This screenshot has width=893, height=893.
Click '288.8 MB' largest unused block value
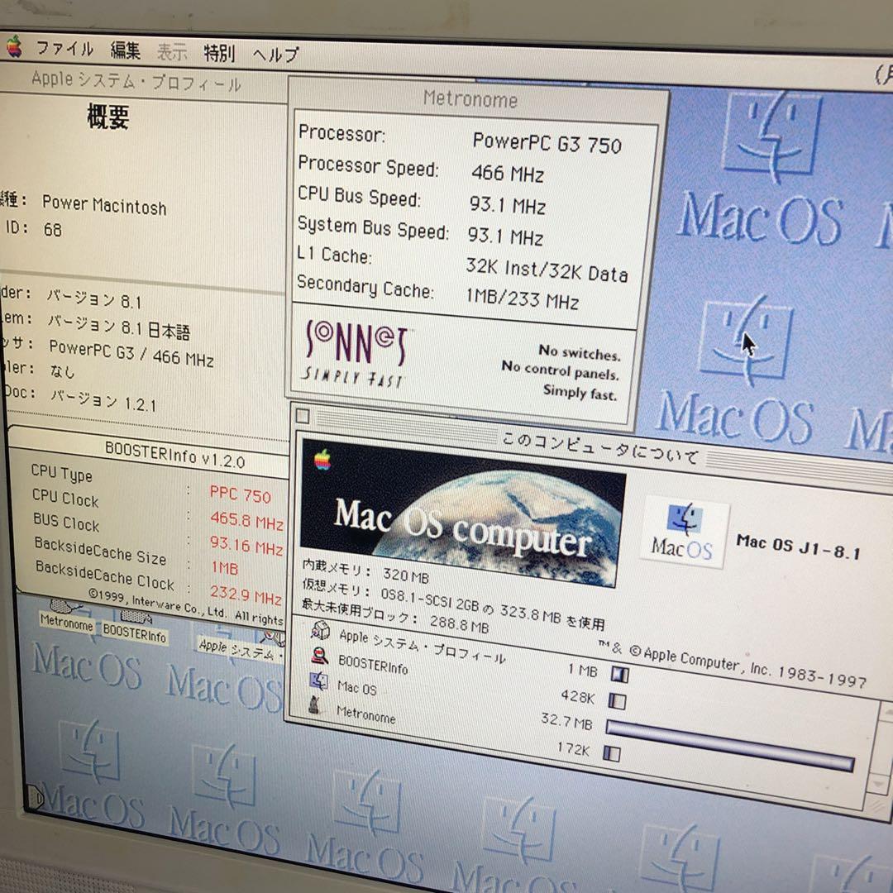pos(459,625)
